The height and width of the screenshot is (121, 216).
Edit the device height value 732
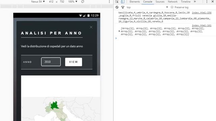62,2
